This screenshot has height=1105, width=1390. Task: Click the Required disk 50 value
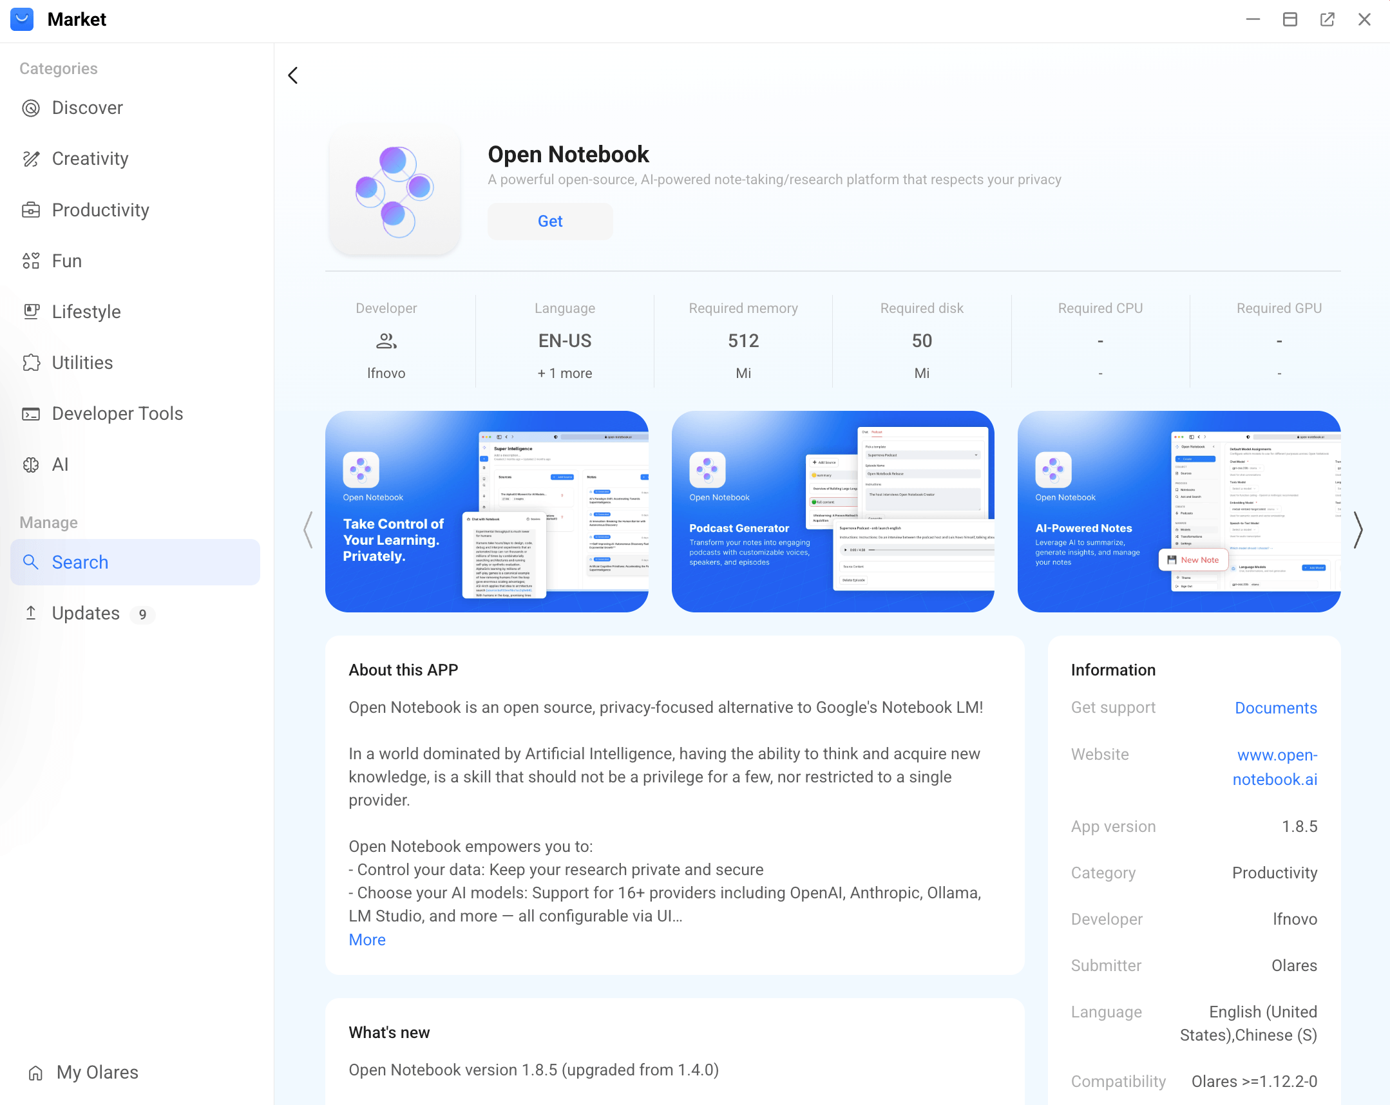coord(922,341)
